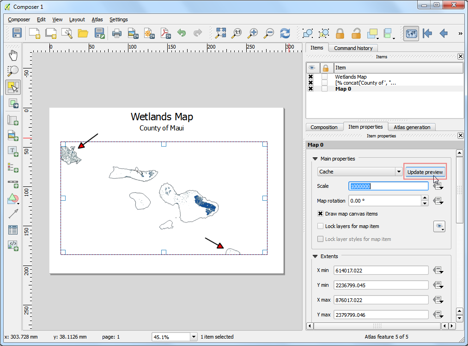Viewport: 468px width, 346px height.
Task: Select the Pan composer hand tool
Action: click(13, 55)
